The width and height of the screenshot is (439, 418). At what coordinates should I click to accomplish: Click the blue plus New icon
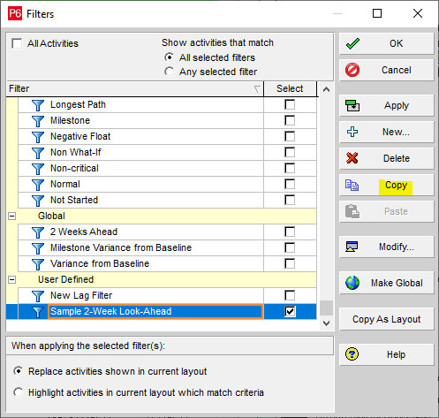coord(352,132)
